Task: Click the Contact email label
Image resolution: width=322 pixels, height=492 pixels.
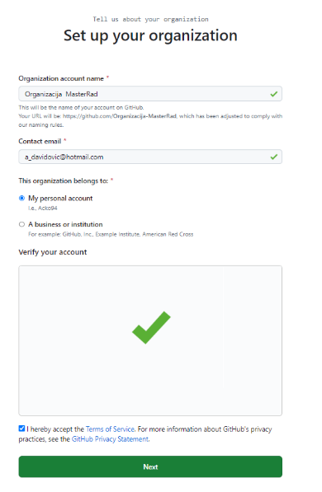Action: tap(40, 141)
